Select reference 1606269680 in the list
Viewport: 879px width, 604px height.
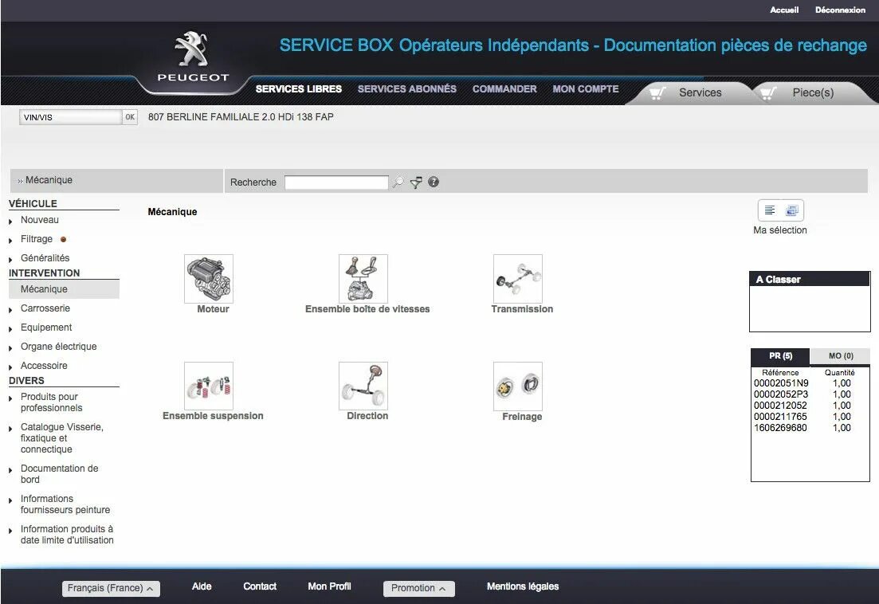[x=780, y=428]
